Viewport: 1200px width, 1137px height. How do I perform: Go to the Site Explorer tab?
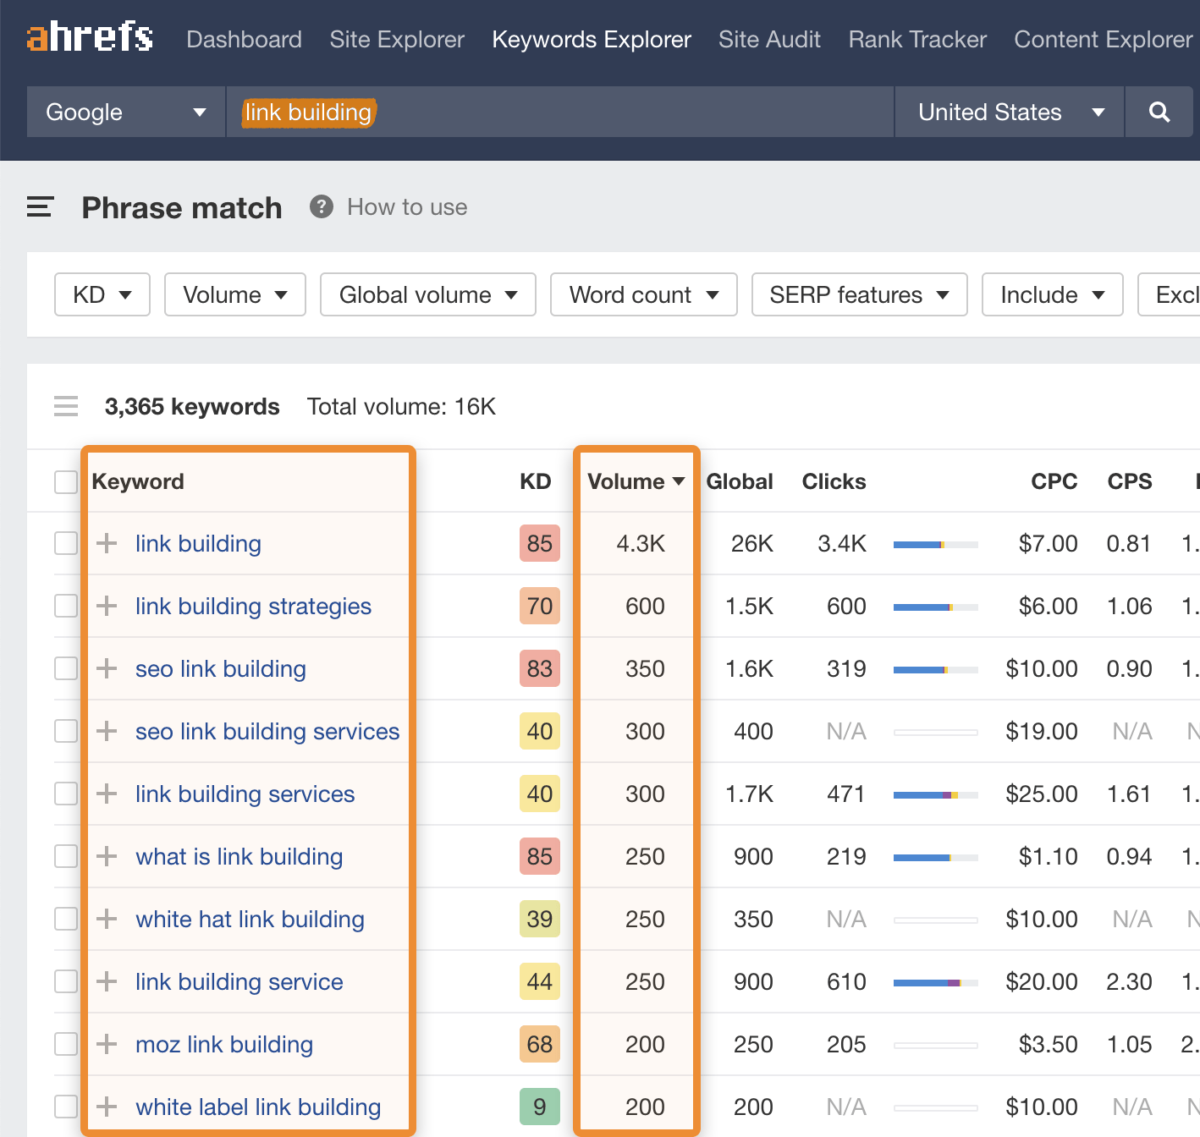397,40
